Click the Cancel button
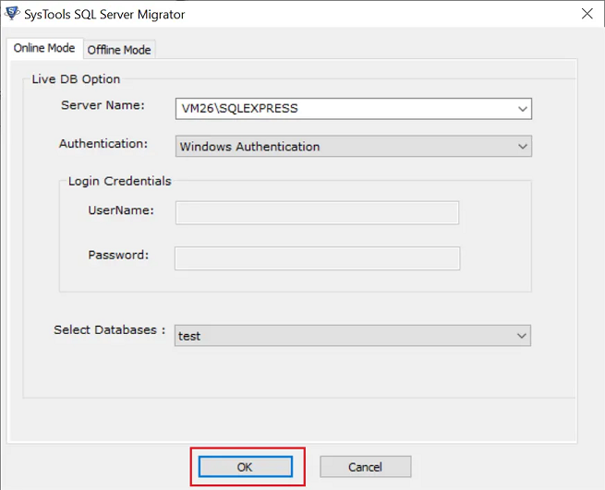605x490 pixels. tap(366, 467)
